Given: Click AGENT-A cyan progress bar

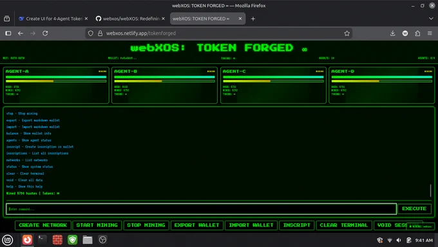Looking at the screenshot, I should pyautogui.click(x=56, y=77).
